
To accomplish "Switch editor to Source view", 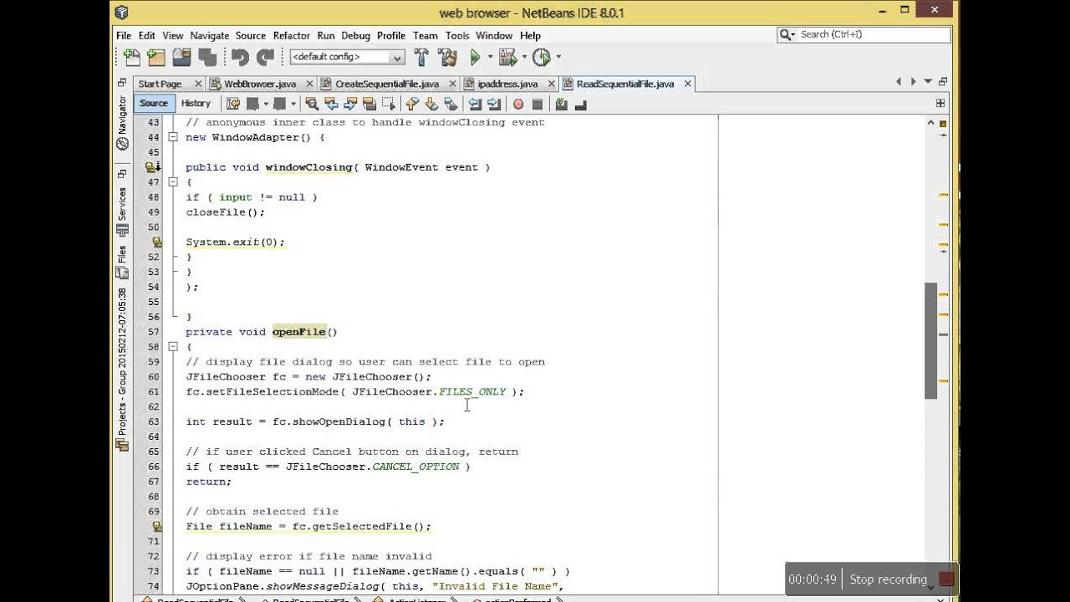I will pyautogui.click(x=153, y=103).
